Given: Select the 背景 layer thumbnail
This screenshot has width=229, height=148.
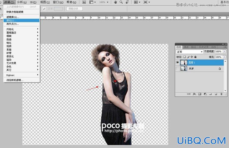Looking at the screenshot, I should click(x=184, y=69).
